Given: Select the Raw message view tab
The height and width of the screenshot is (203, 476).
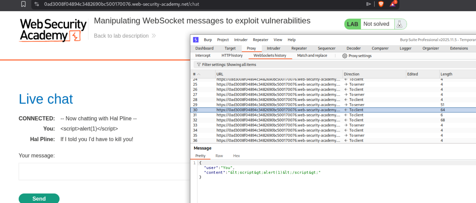Looking at the screenshot, I should click(x=219, y=156).
